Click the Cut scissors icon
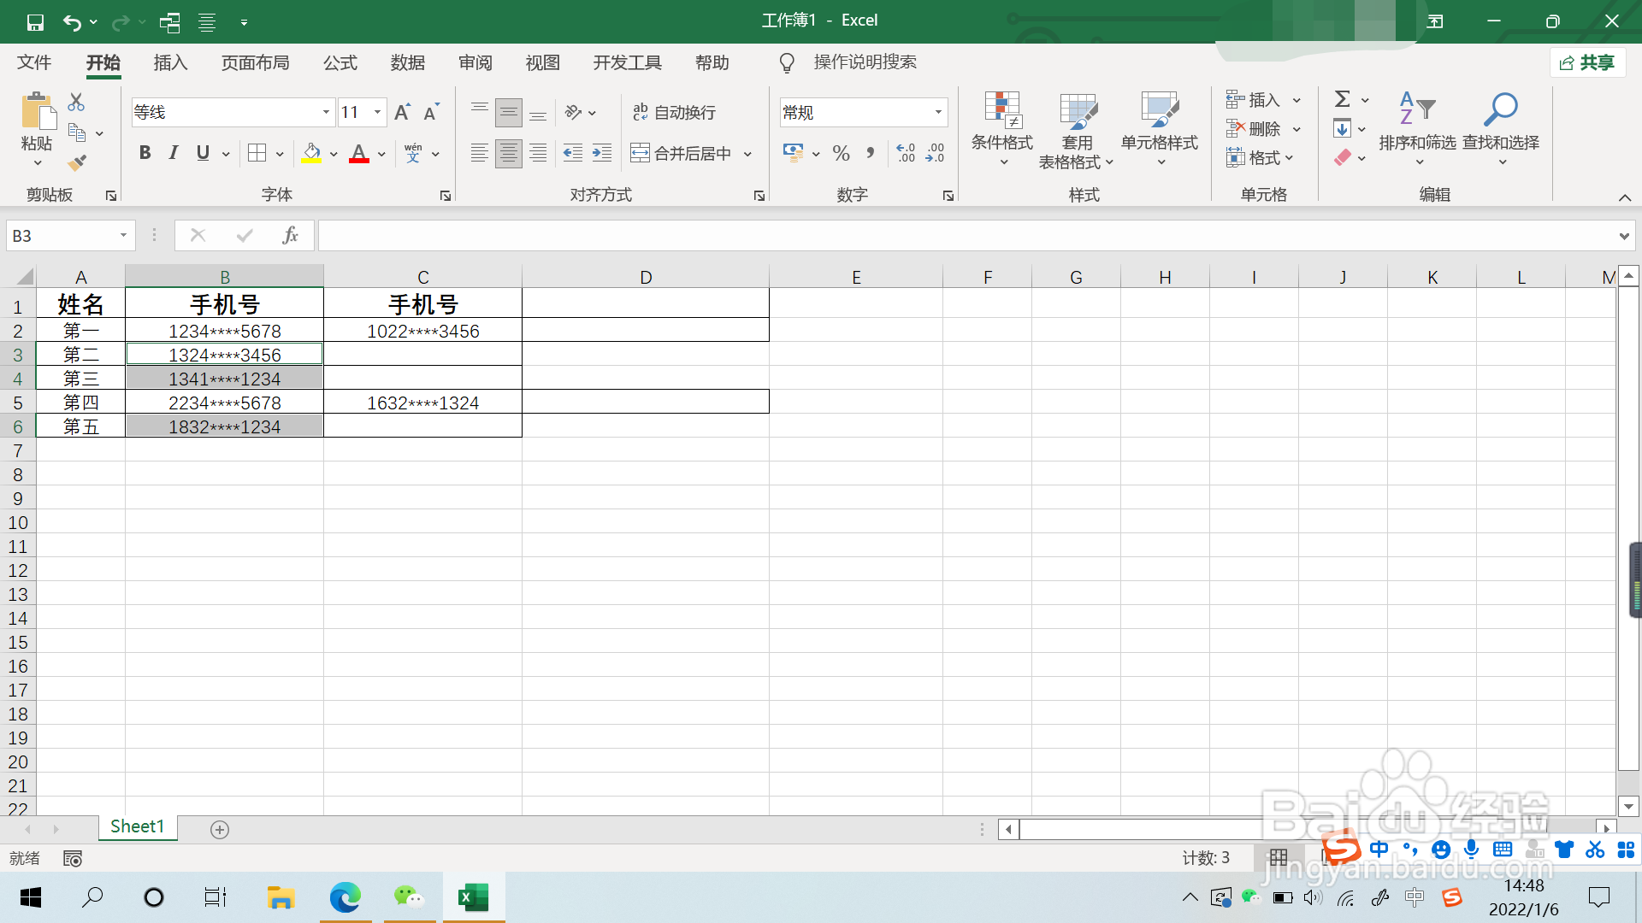The image size is (1642, 923). 76,103
